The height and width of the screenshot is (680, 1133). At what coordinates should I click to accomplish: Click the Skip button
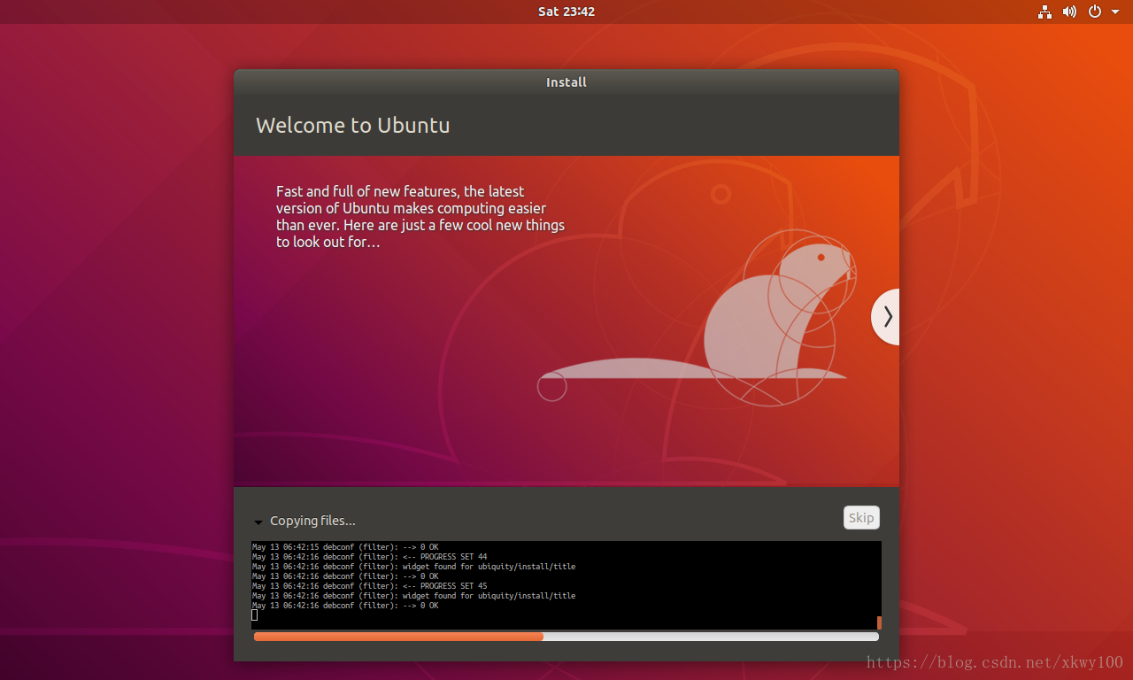point(861,518)
